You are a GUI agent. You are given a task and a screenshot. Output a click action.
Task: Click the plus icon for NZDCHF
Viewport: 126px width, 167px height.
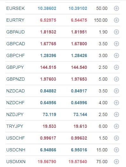[116, 103]
